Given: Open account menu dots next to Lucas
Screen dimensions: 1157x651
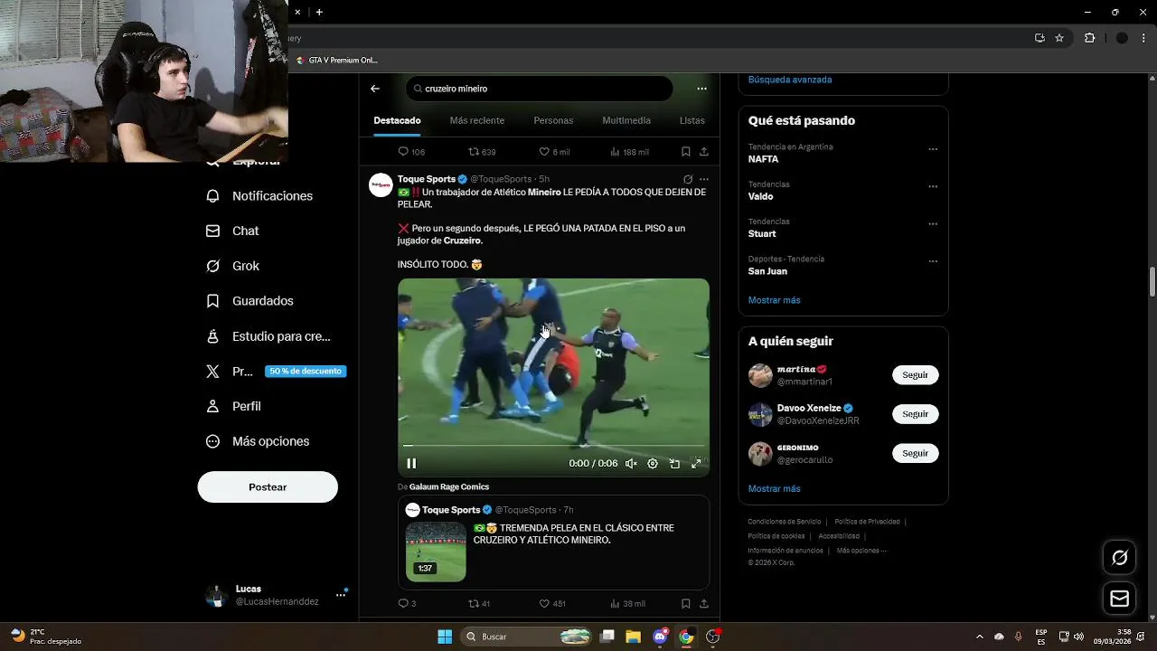Looking at the screenshot, I should [x=341, y=595].
